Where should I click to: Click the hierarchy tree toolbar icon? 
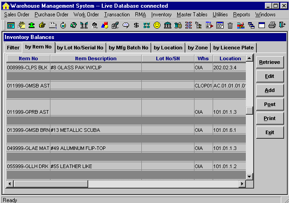(x=199, y=25)
